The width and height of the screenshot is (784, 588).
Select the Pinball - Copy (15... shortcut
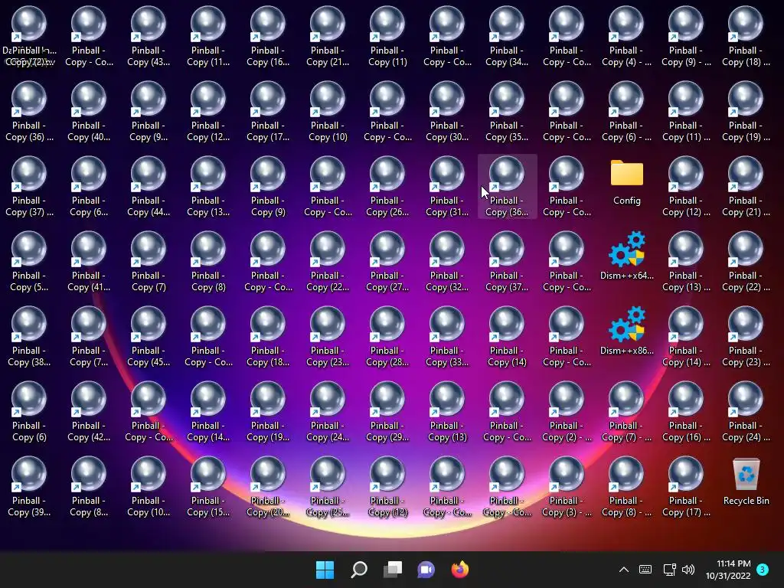208,487
